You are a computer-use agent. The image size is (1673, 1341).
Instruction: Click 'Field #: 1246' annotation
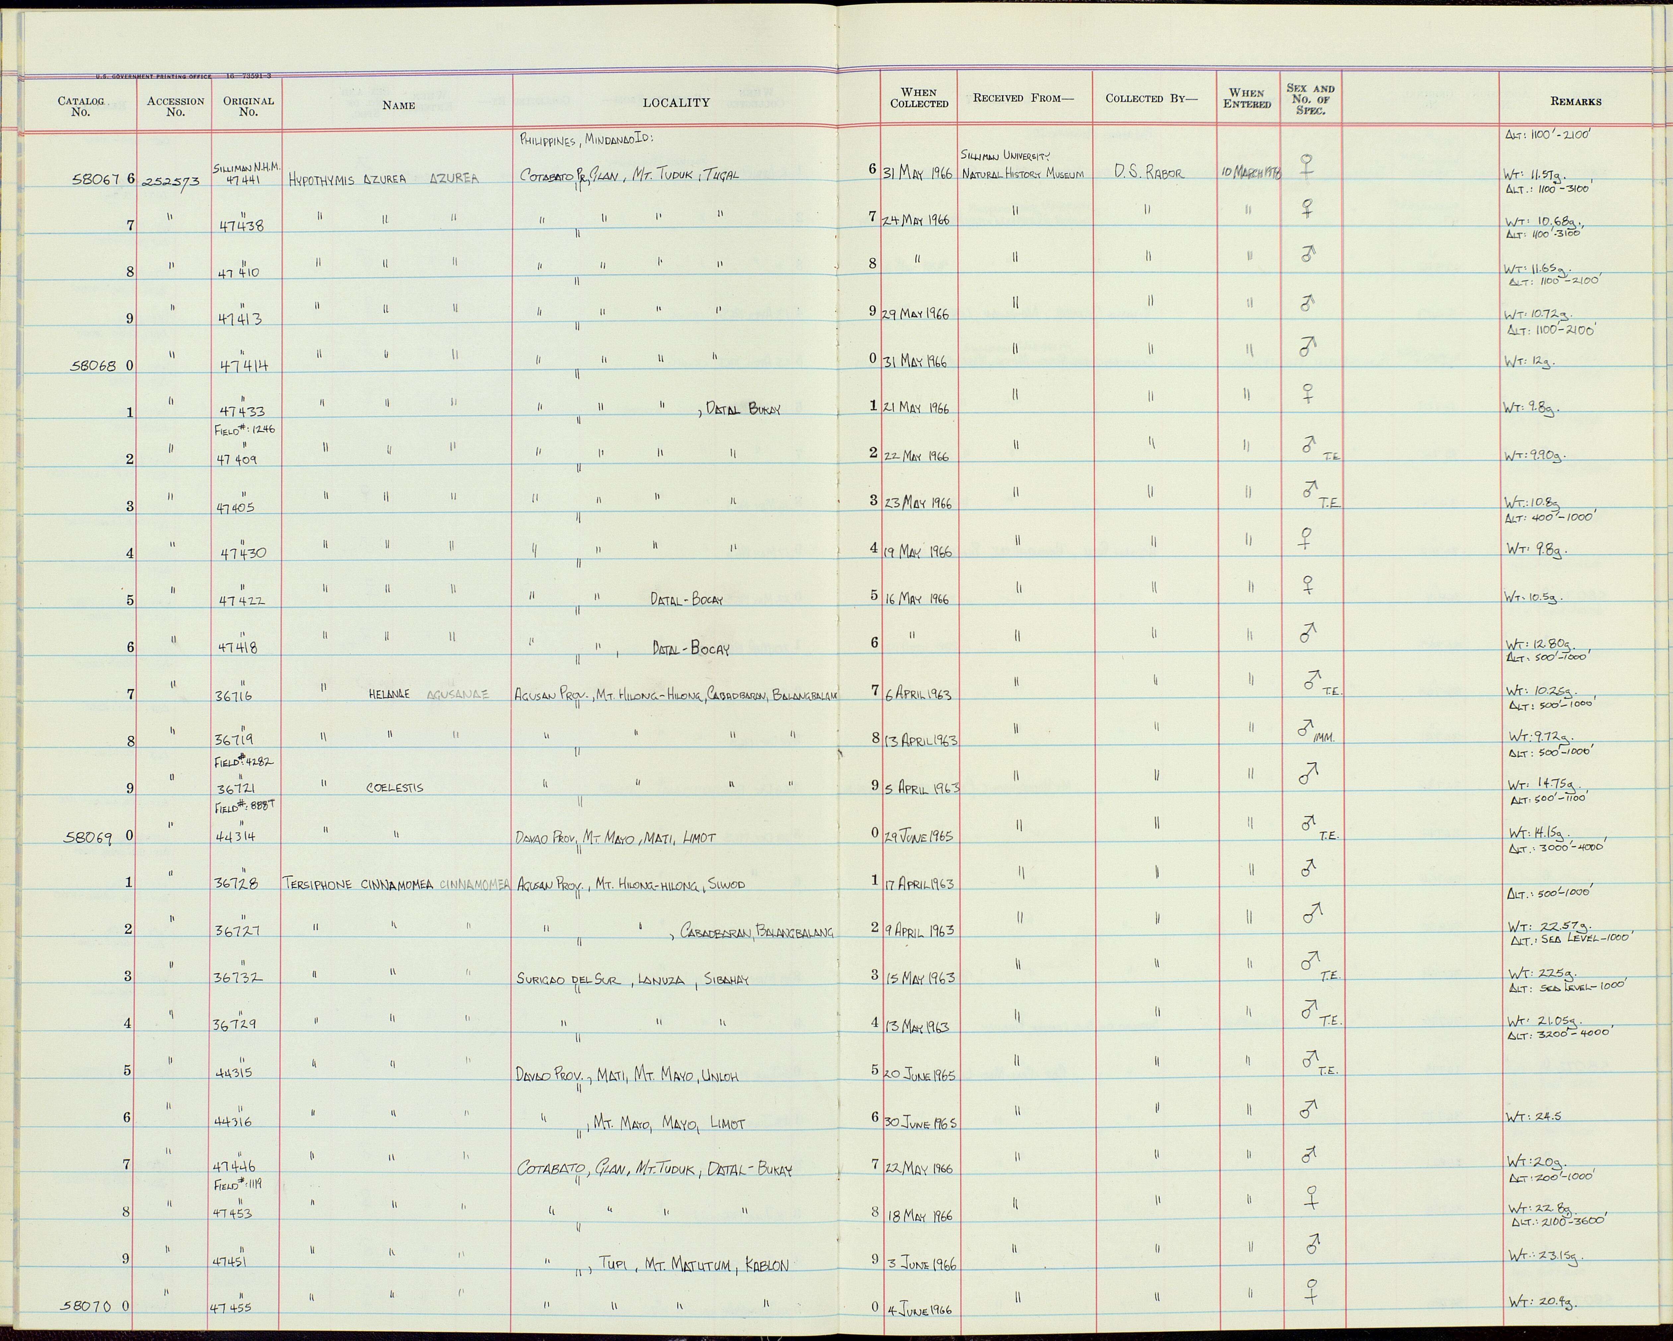coord(244,429)
